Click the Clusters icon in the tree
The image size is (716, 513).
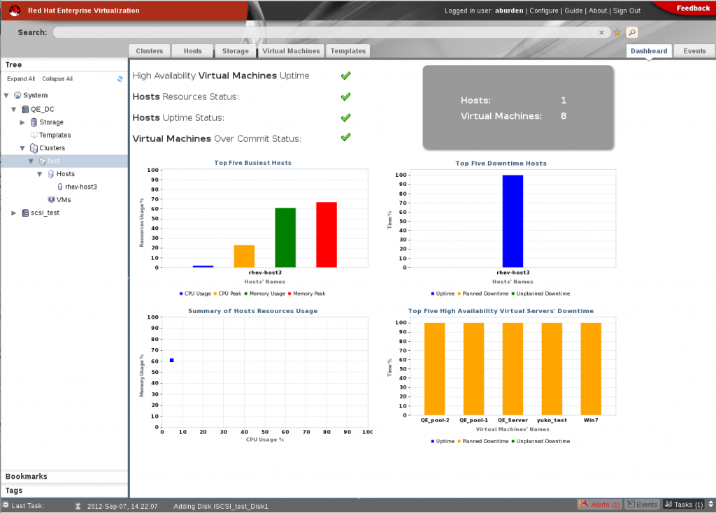(x=34, y=148)
